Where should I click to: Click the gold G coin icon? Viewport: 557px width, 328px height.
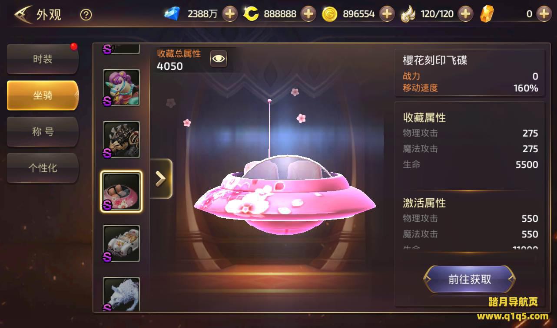point(330,14)
